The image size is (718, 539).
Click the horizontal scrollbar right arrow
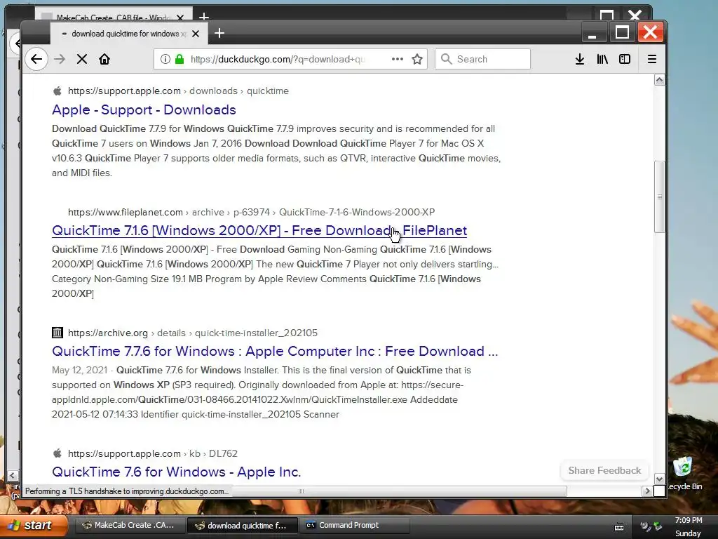click(x=647, y=491)
